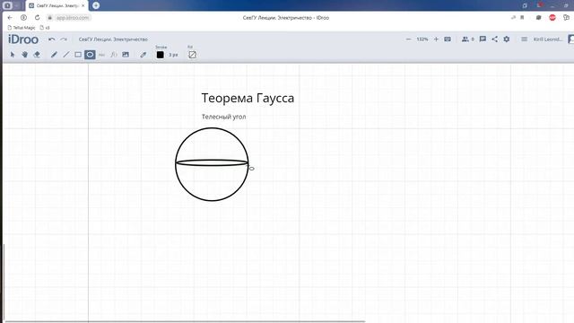Open the fill color swatch (no fill)

(192, 55)
